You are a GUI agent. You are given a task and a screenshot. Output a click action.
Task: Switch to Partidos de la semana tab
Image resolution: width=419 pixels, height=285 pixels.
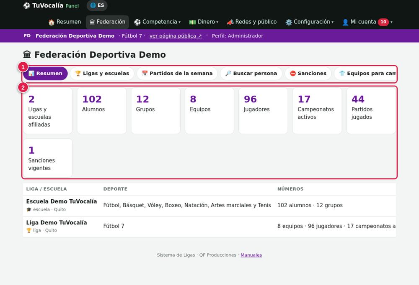click(x=177, y=73)
